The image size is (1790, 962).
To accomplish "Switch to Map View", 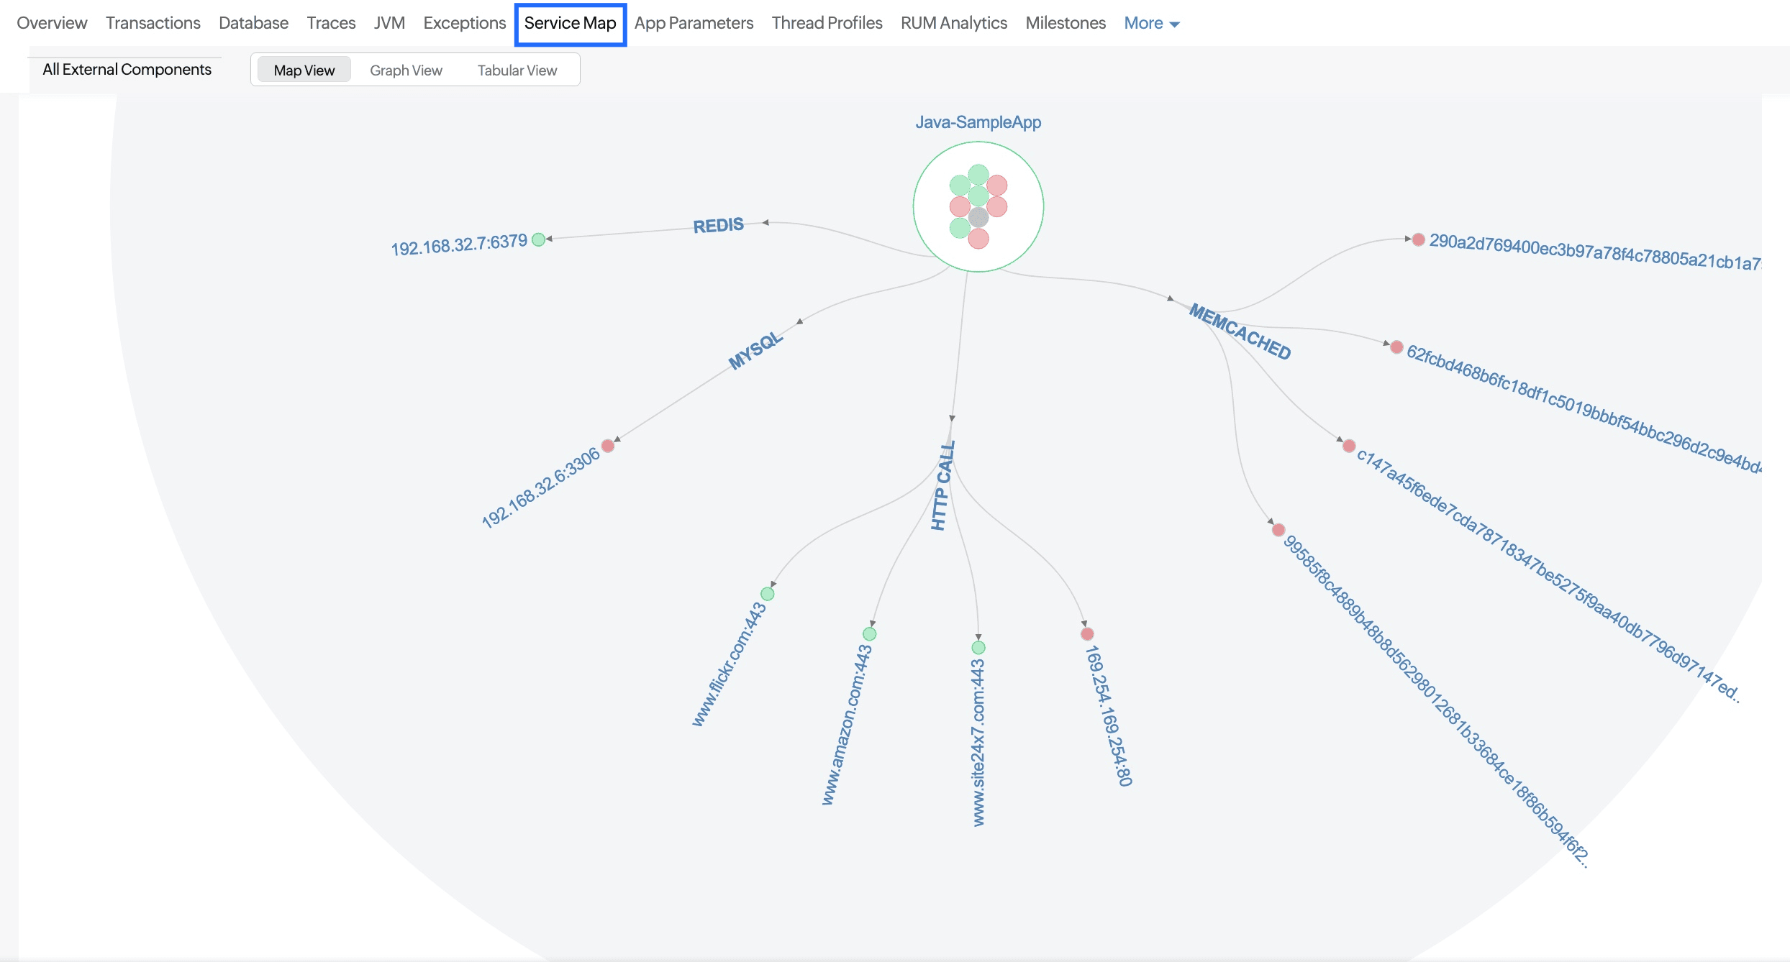I will click(x=304, y=70).
